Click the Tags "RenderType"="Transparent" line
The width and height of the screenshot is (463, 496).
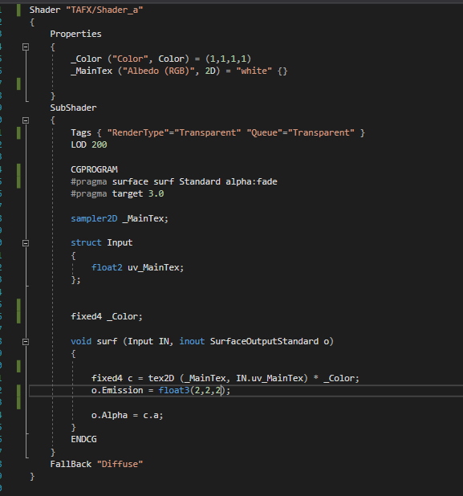pos(217,132)
